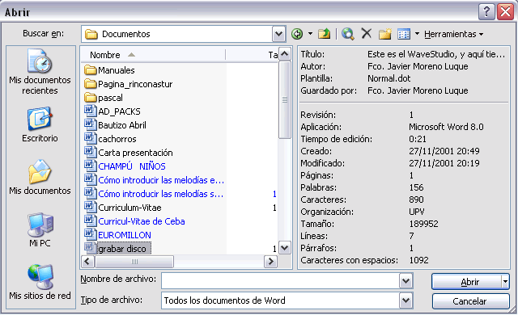
Task: Select the grabar disco document
Action: pos(117,249)
